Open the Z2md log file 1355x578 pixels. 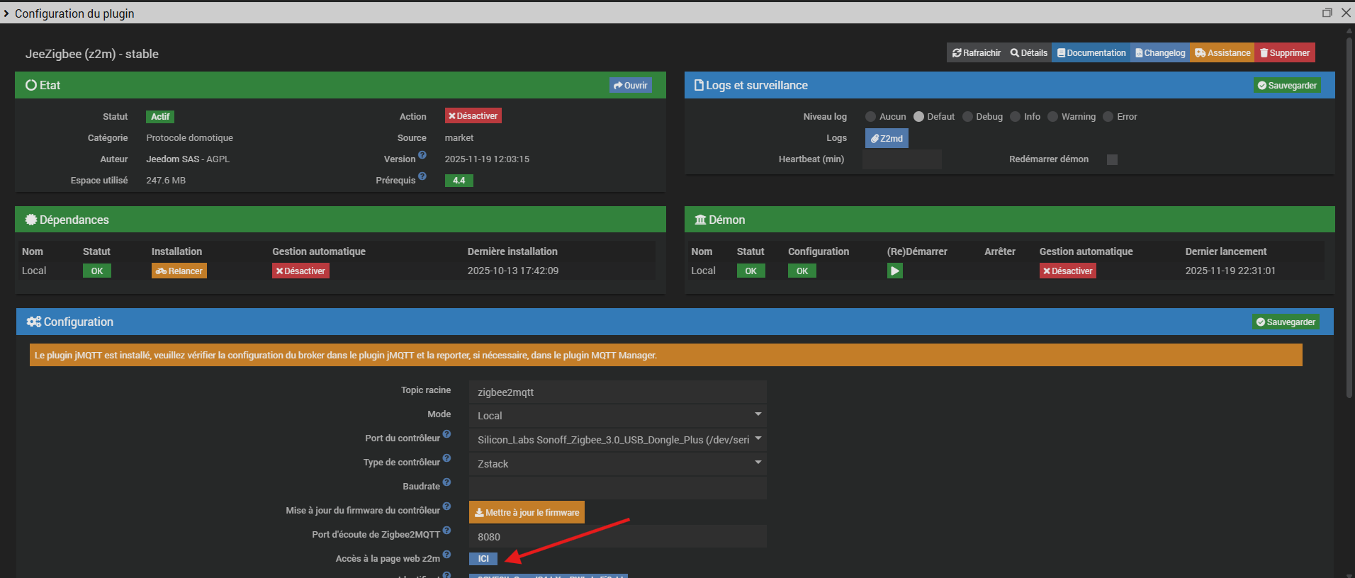[x=887, y=138]
